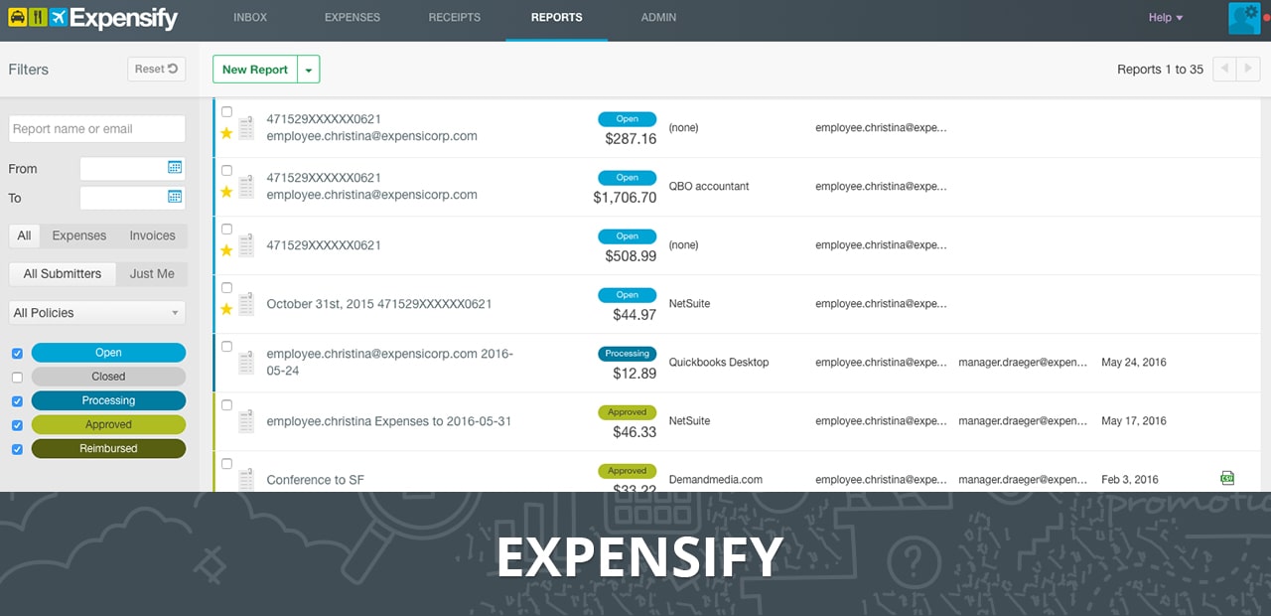1271x616 pixels.
Task: Go to the Expenses tab
Action: pos(353,18)
